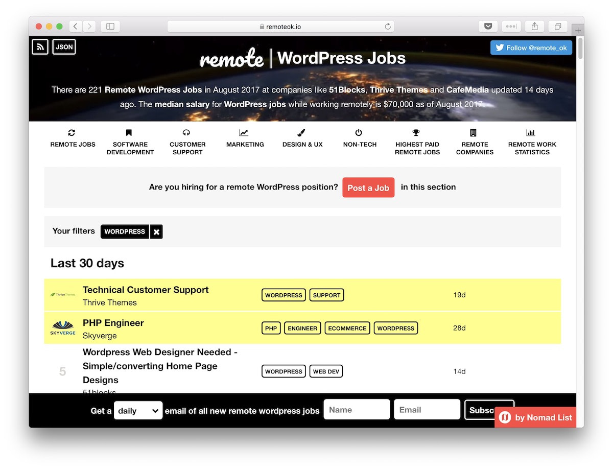Click the RSS feed icon
Image resolution: width=613 pixels, height=469 pixels.
coord(40,46)
